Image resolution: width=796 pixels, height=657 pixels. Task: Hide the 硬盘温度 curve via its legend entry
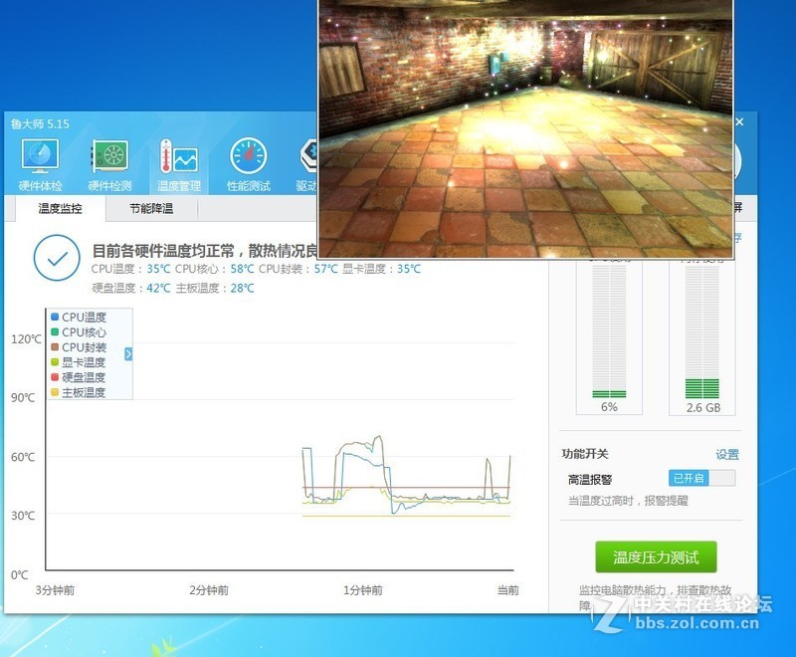tap(80, 378)
